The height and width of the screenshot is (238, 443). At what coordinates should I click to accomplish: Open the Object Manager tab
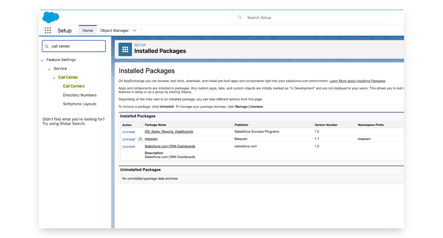click(114, 30)
